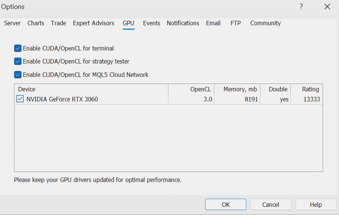Open the Email settings tab

pyautogui.click(x=213, y=23)
